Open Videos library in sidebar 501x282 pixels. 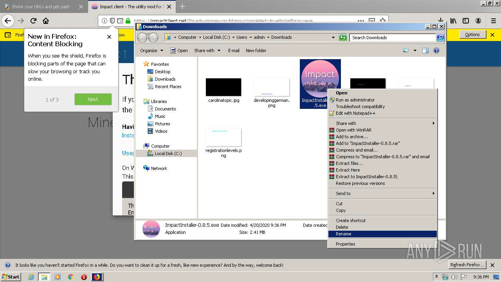click(161, 131)
